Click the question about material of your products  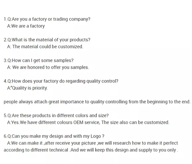(47, 40)
